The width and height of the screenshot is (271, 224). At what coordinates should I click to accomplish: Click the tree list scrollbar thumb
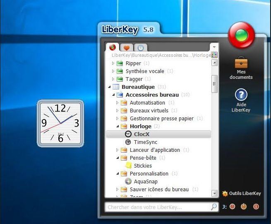[214, 84]
